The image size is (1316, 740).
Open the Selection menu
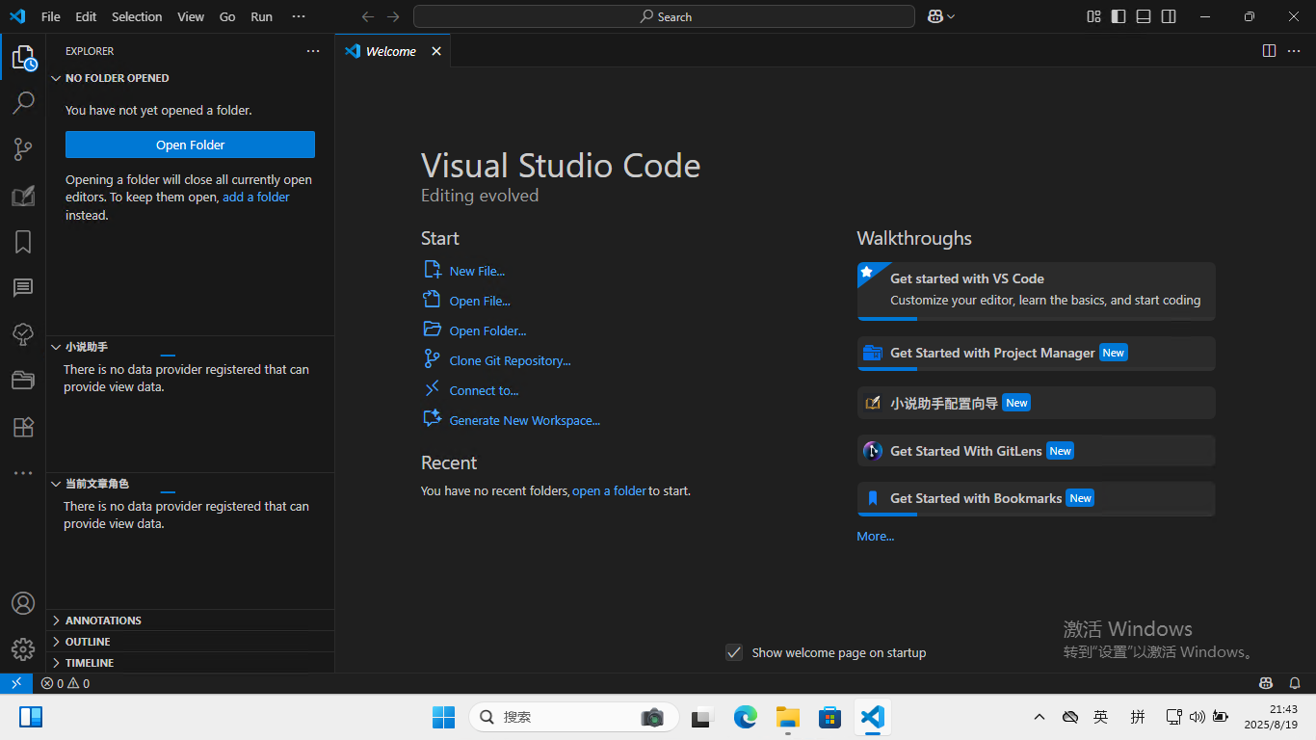tap(137, 16)
